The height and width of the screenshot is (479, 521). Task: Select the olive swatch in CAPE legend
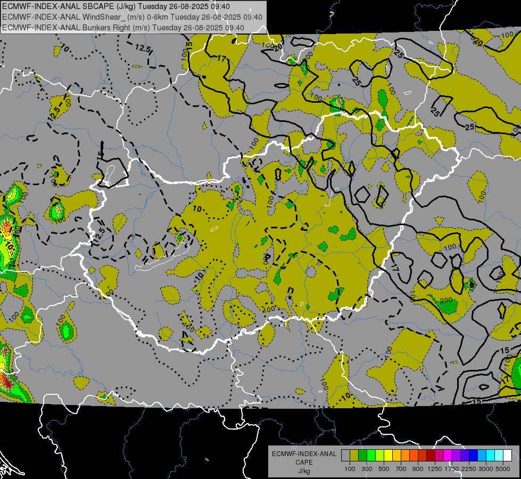354,455
